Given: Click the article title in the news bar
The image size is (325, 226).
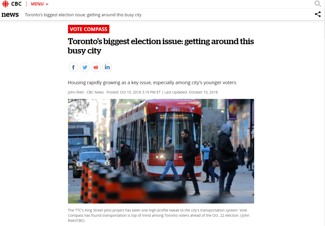Looking at the screenshot, I should point(83,15).
